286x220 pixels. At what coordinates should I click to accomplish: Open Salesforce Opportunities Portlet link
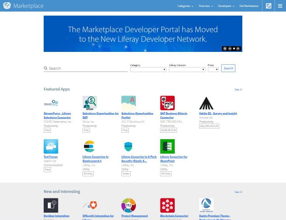point(137,115)
